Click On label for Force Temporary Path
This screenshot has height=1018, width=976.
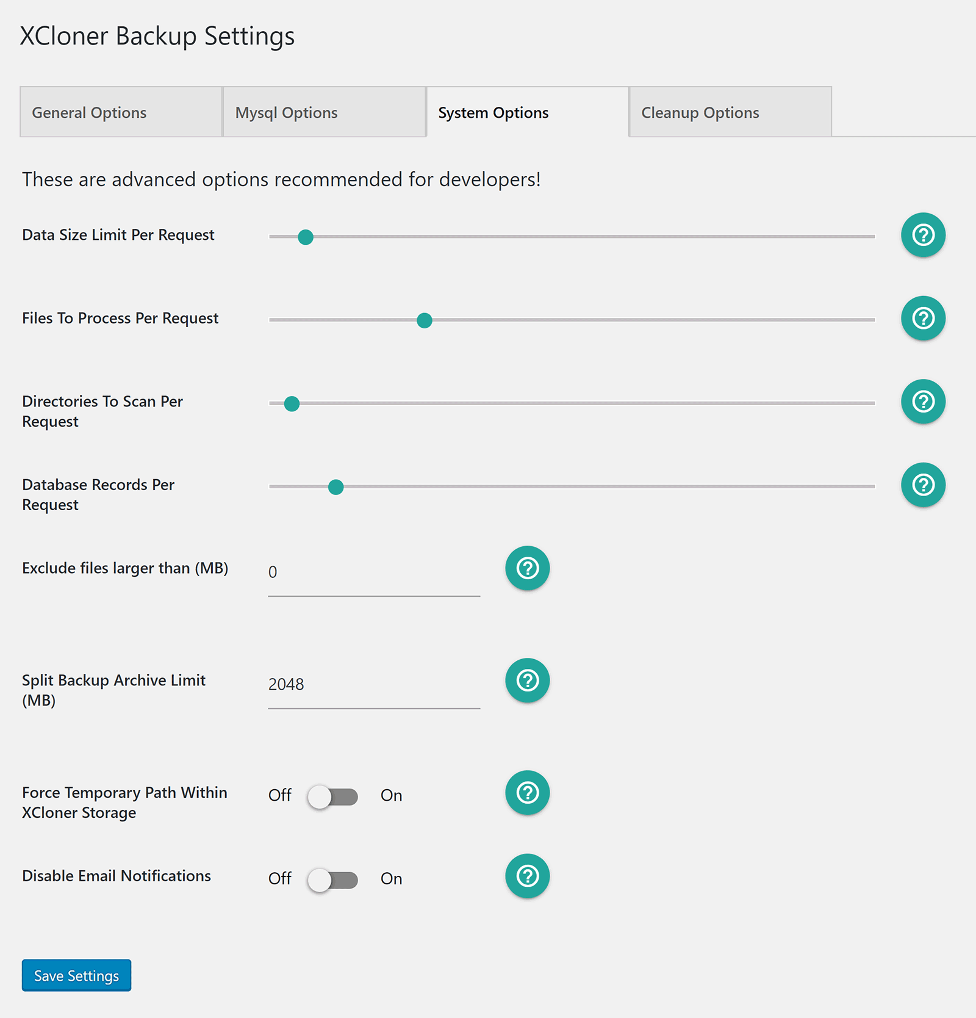pos(392,795)
